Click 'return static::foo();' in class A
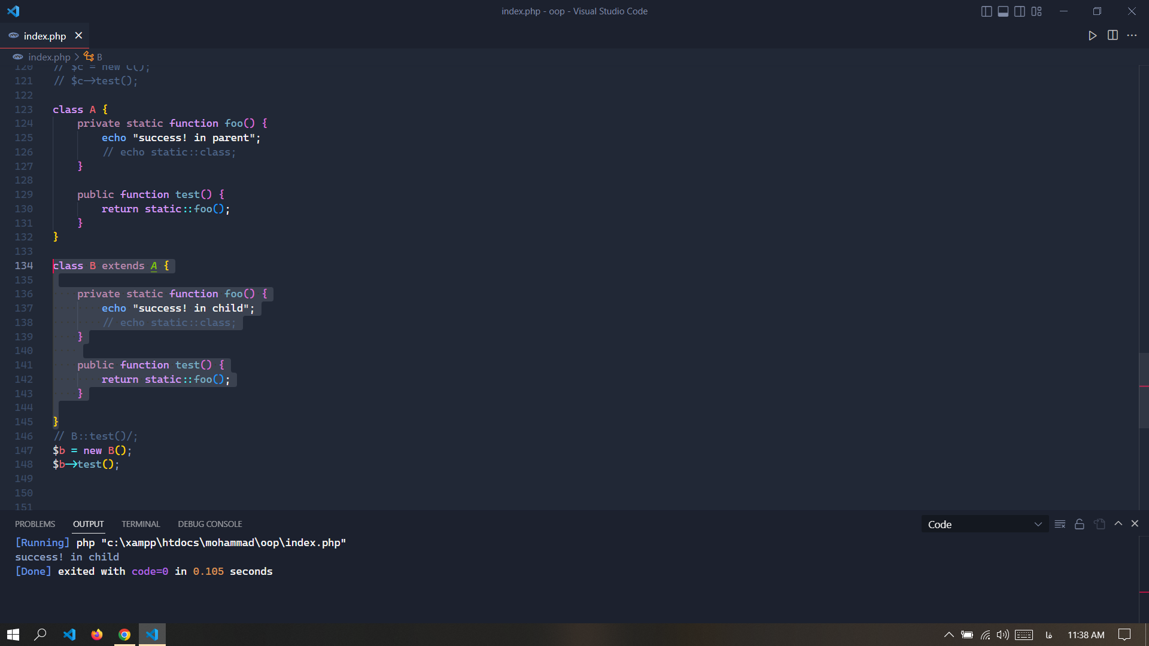The height and width of the screenshot is (646, 1149). (166, 209)
